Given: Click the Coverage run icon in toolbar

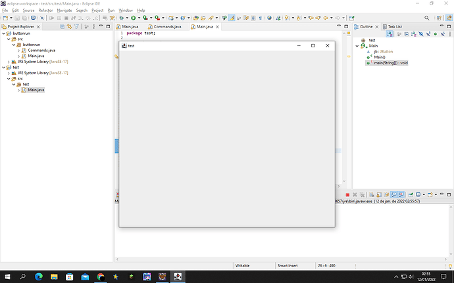Looking at the screenshot, I should coord(145,18).
